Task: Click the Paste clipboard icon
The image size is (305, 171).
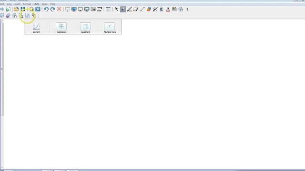Action: pos(31,9)
